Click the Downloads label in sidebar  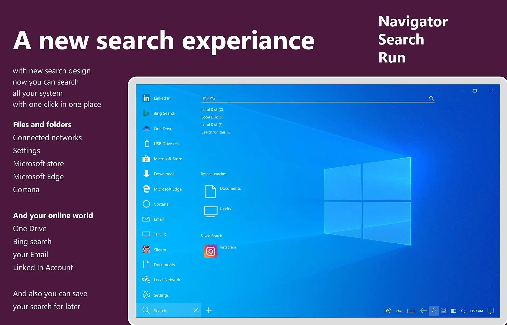point(164,174)
